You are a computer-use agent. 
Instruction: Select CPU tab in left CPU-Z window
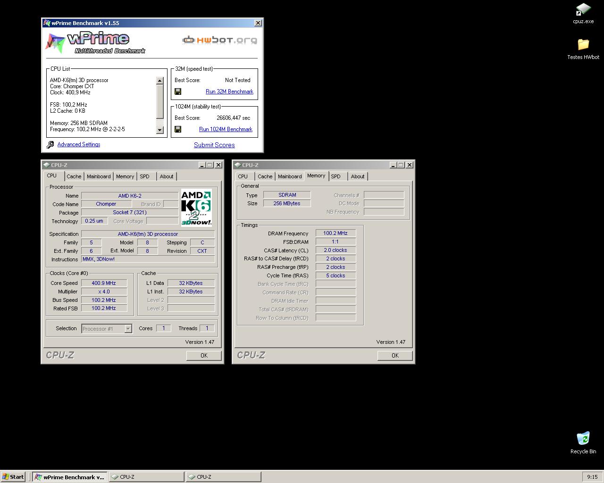[x=52, y=176]
